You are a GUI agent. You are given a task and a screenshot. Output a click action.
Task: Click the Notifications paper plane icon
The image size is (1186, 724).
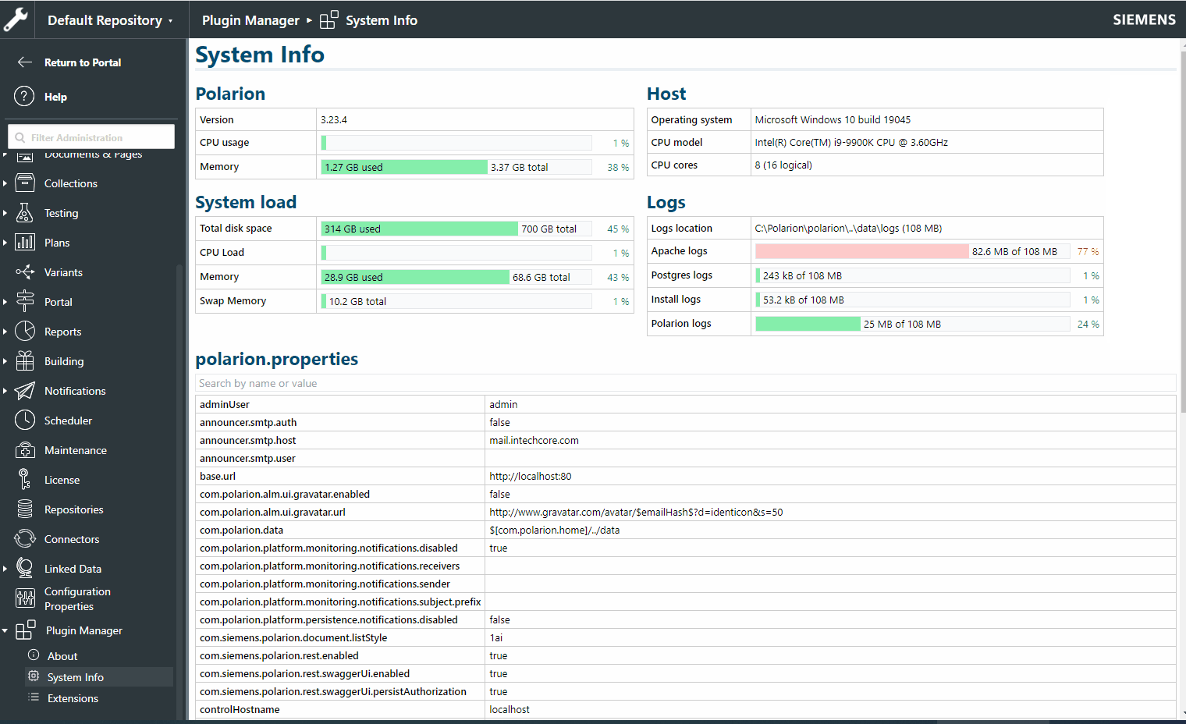(25, 391)
